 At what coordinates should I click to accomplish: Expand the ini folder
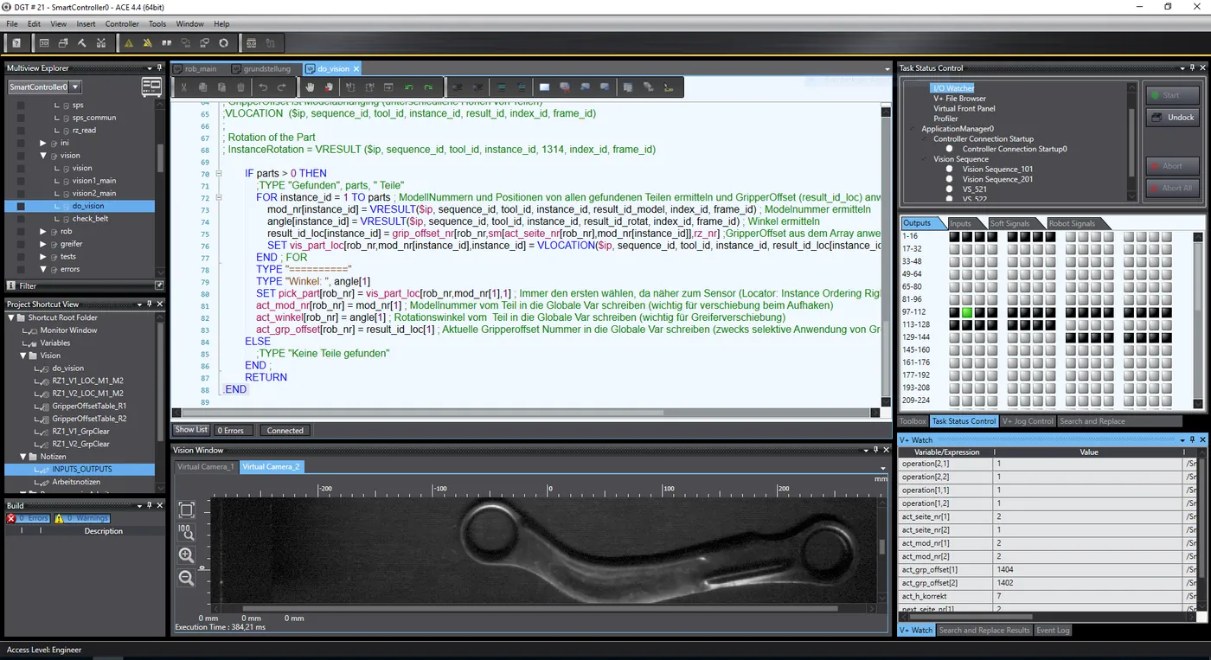[43, 143]
